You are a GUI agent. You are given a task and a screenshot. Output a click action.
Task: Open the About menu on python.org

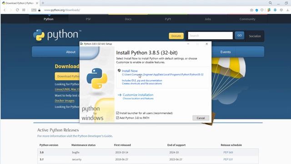point(71,52)
